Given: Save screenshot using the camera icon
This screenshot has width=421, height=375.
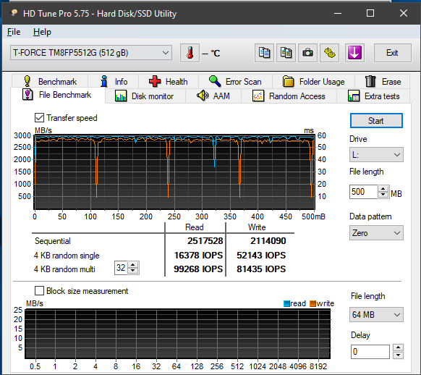Looking at the screenshot, I should (x=307, y=53).
